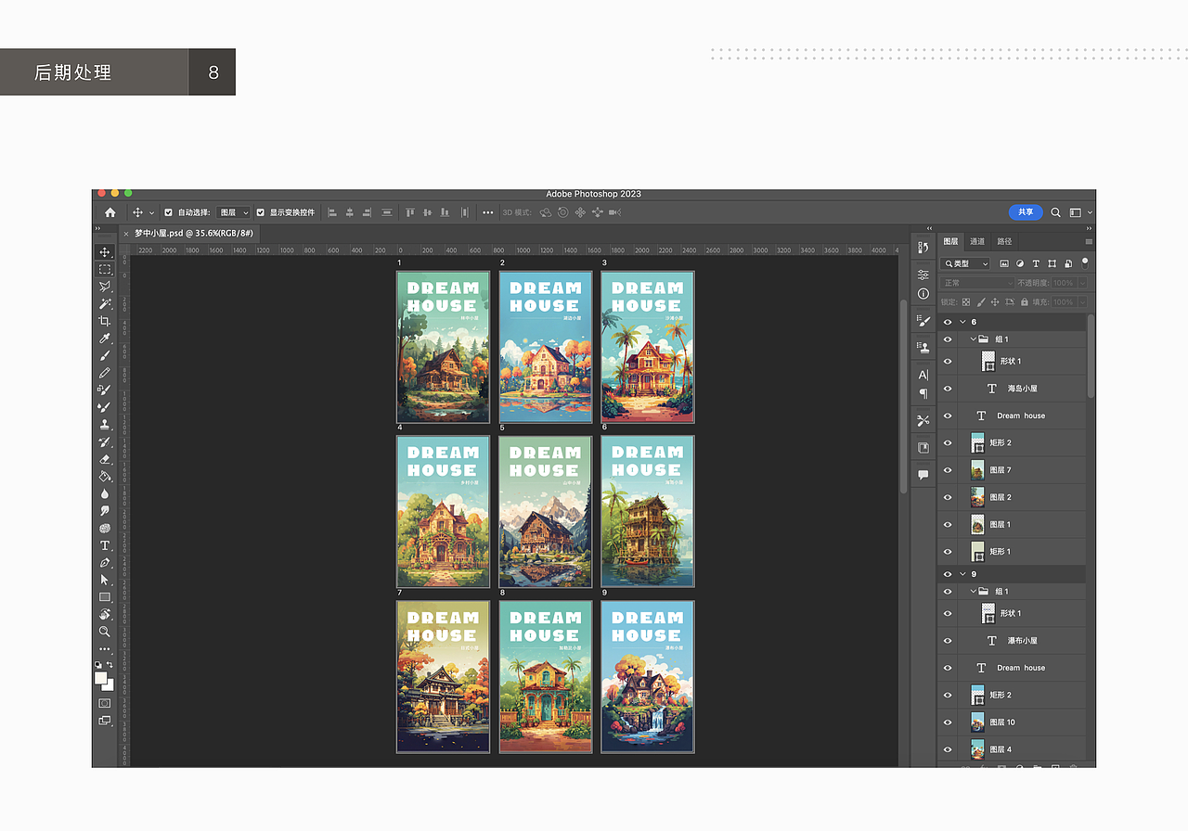Select the Clone Stamp tool
The width and height of the screenshot is (1188, 831).
(x=105, y=424)
